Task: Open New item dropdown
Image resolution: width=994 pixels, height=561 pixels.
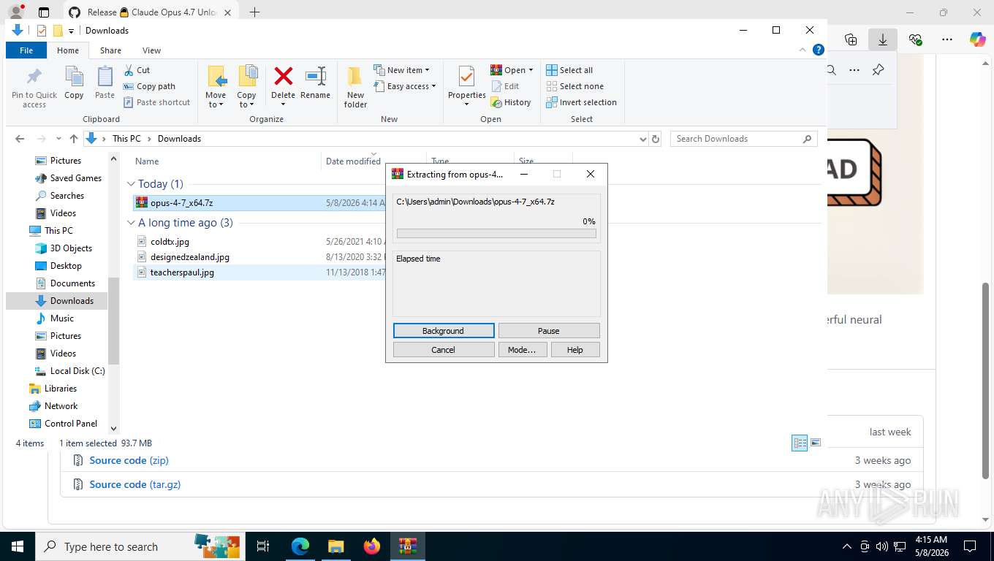Action: (402, 70)
